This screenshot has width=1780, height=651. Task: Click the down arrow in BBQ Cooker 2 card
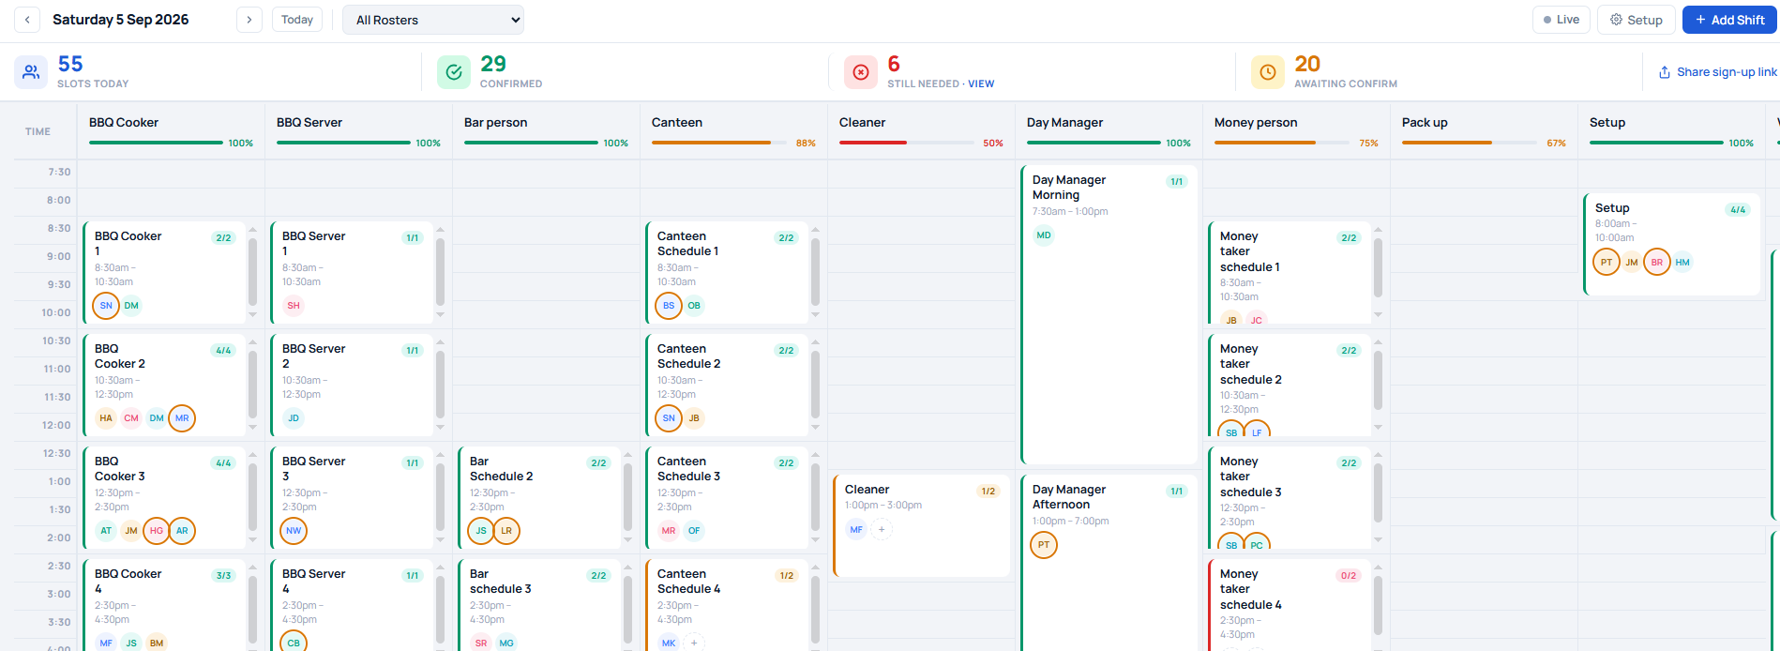click(x=253, y=428)
